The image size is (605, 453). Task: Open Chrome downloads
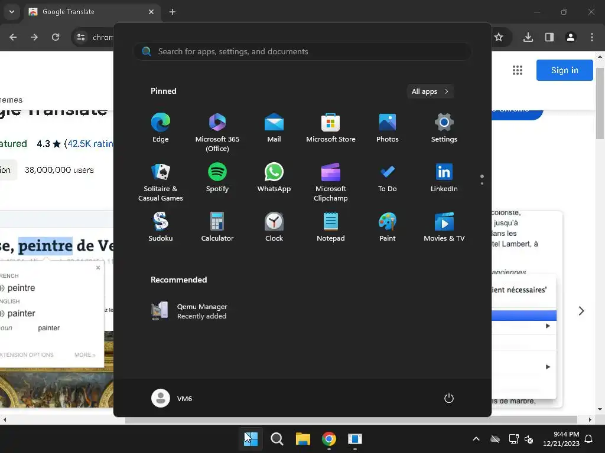click(528, 37)
